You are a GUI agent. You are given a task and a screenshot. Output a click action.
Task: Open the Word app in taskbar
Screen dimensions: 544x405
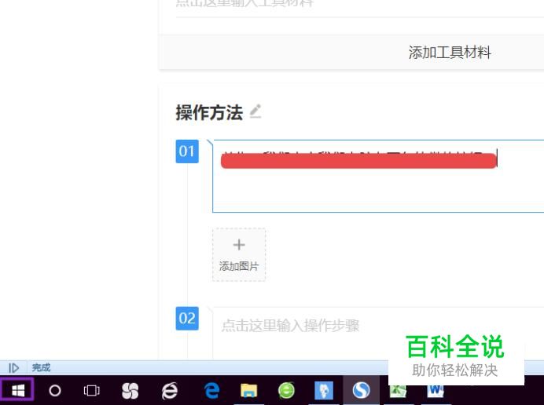point(436,391)
